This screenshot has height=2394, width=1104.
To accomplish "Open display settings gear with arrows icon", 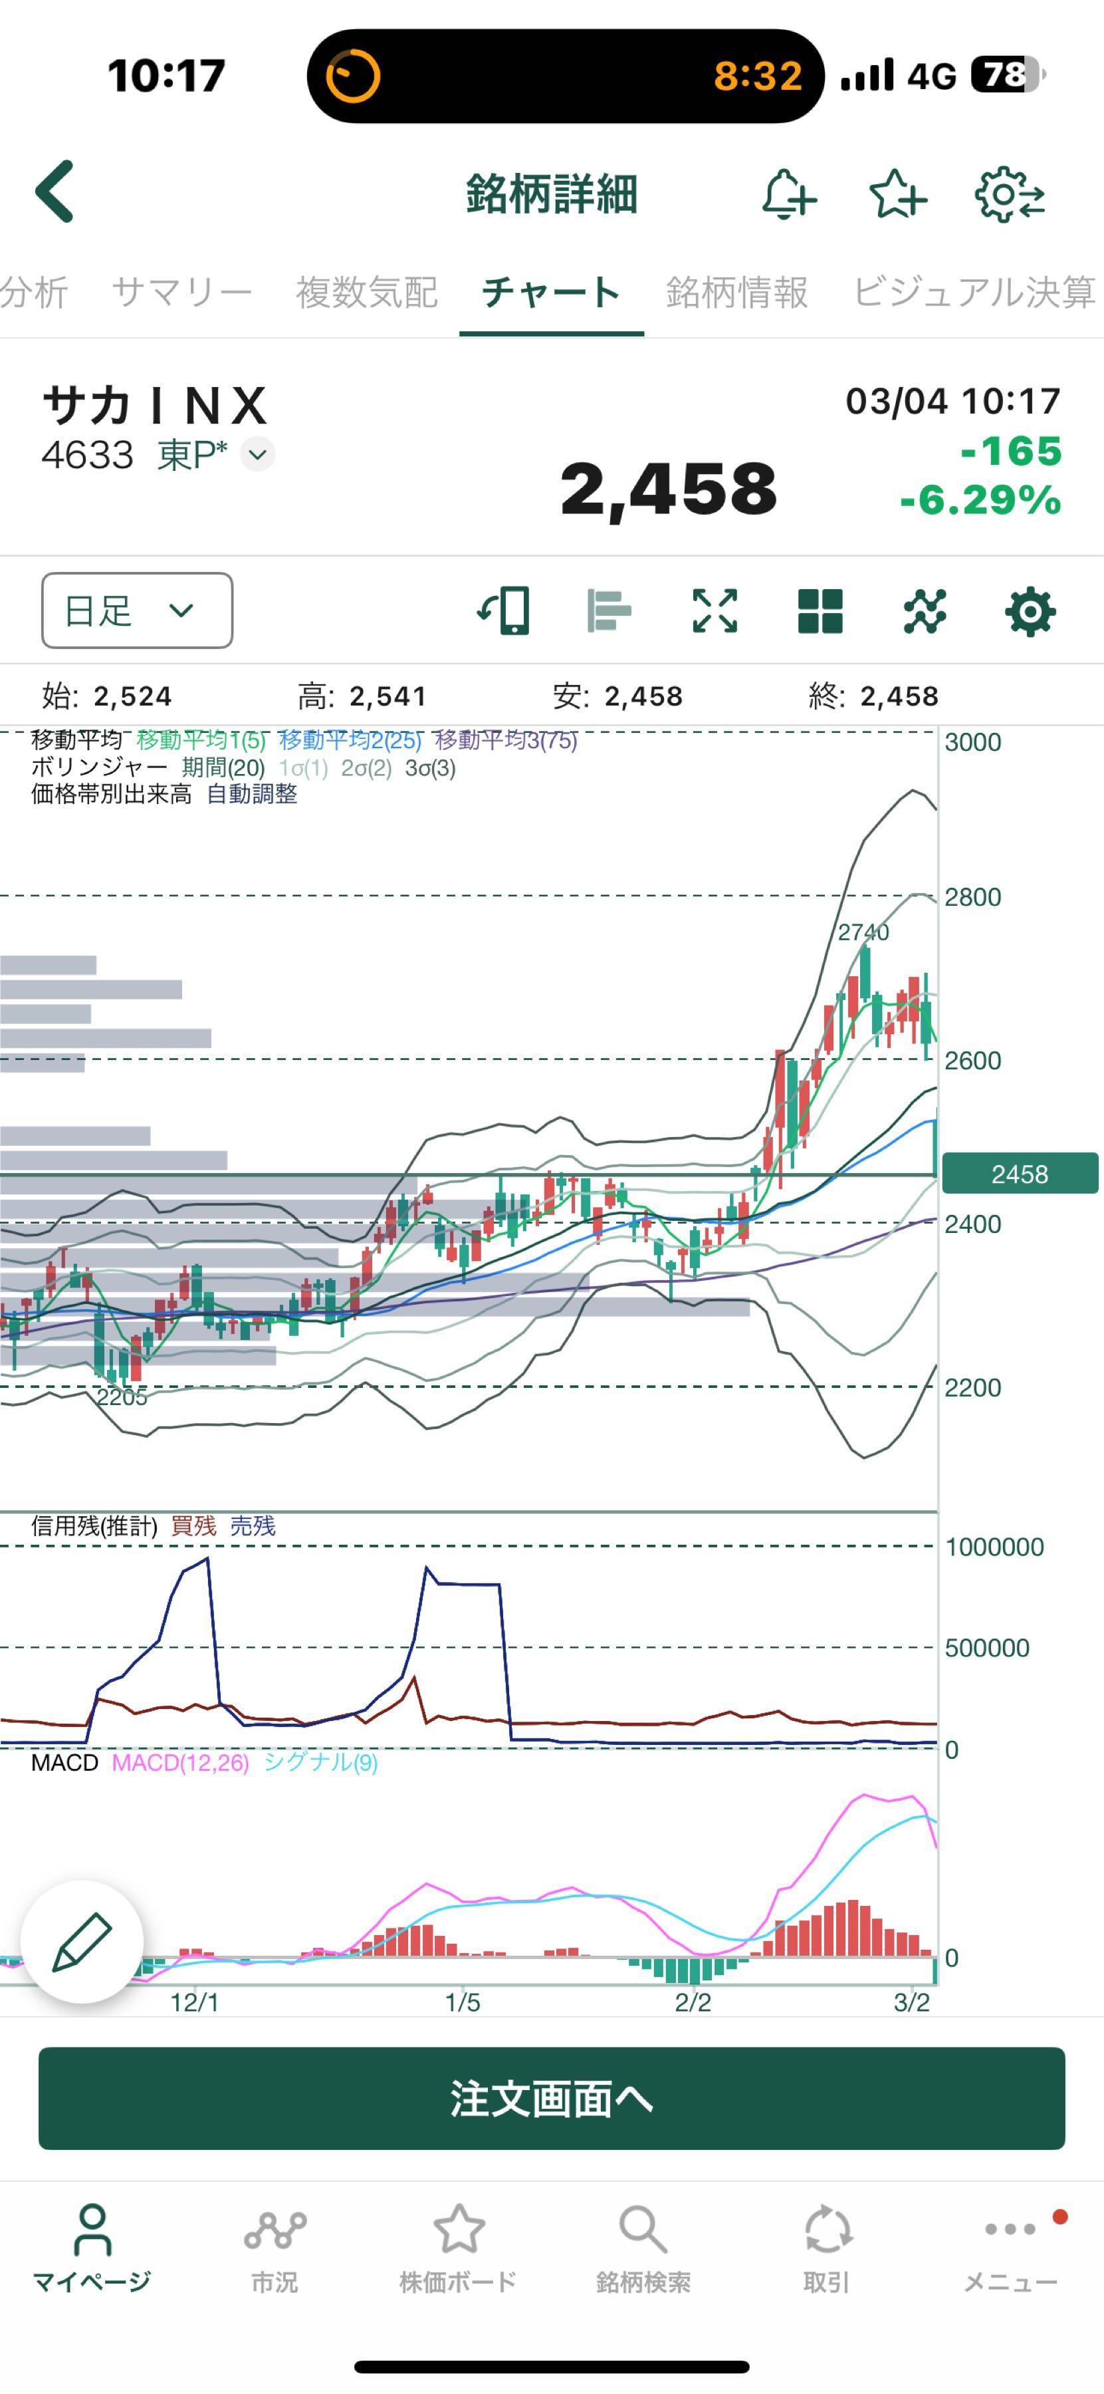I will tap(1010, 194).
